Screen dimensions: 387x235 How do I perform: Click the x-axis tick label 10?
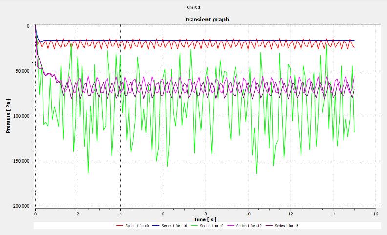(x=248, y=214)
